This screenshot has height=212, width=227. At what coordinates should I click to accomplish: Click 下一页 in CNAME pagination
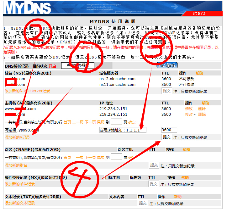(x=90, y=157)
